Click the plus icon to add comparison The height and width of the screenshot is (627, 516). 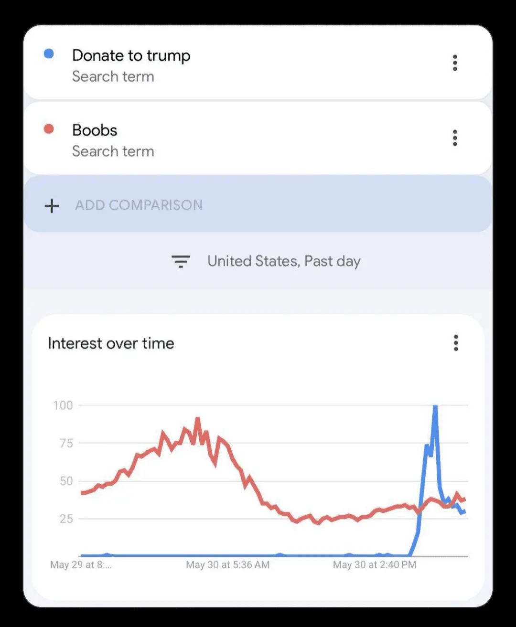[52, 206]
